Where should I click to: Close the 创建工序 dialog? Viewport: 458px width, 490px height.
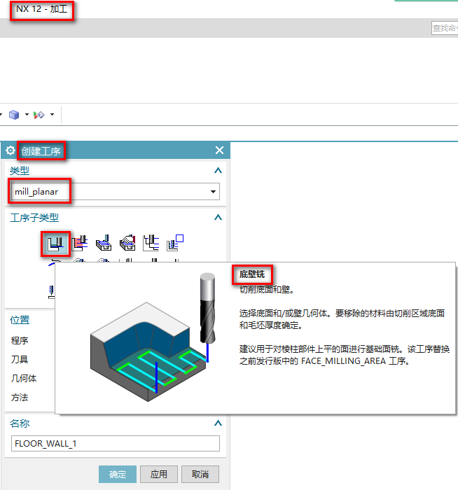coord(219,150)
